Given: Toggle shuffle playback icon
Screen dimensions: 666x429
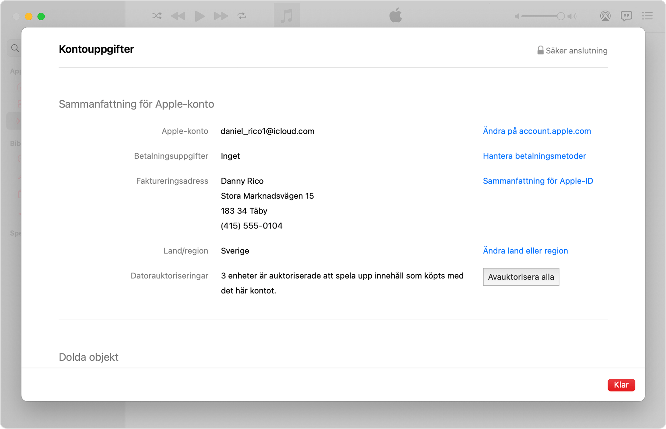Looking at the screenshot, I should pyautogui.click(x=157, y=16).
